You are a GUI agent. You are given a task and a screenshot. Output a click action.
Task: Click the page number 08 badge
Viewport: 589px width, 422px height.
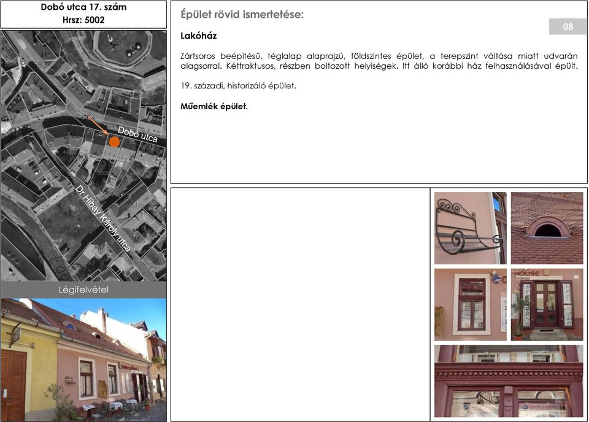pyautogui.click(x=568, y=26)
